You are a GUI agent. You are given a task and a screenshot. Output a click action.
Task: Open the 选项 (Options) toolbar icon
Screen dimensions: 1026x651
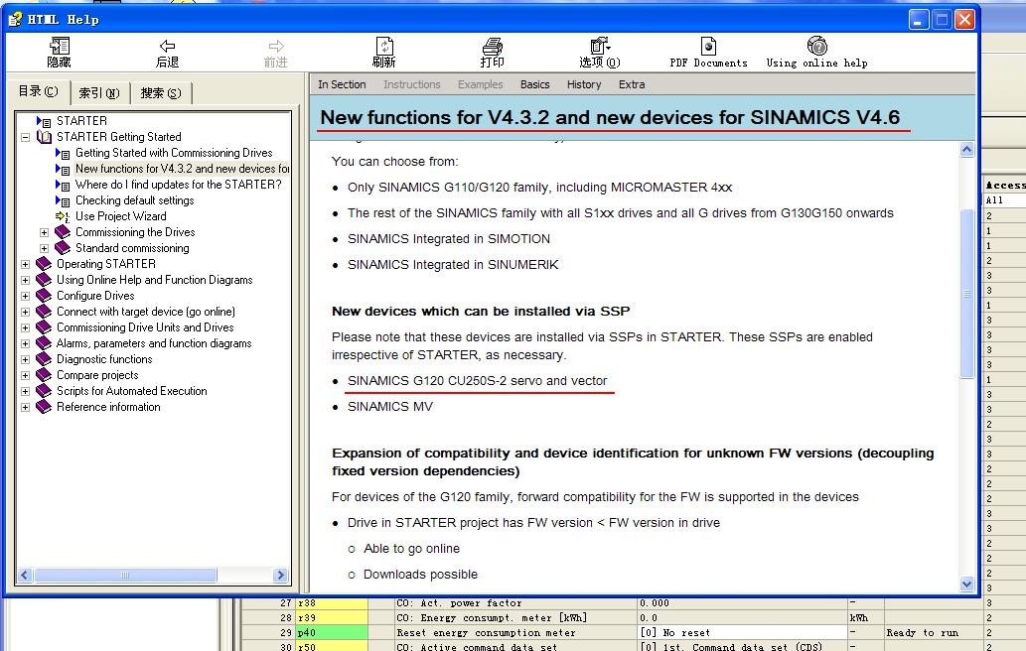(599, 46)
